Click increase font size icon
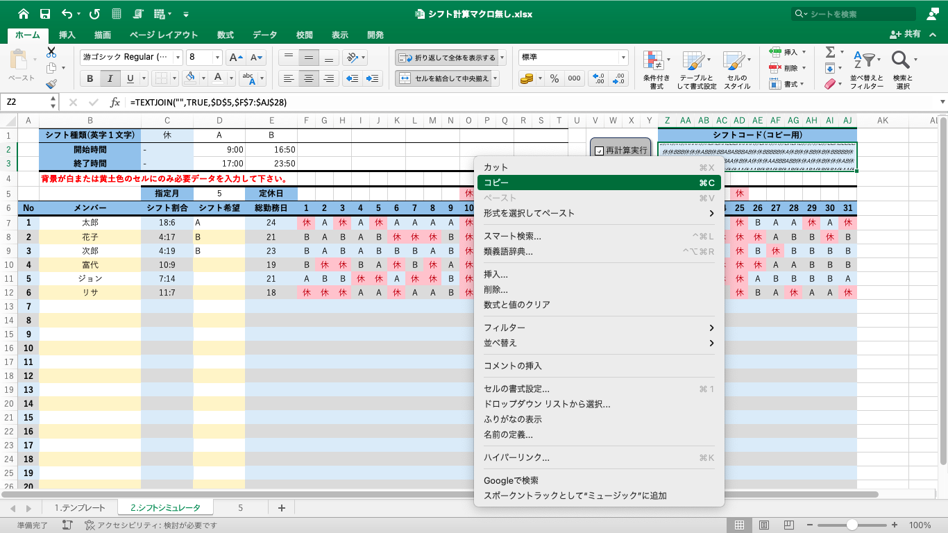Image resolution: width=948 pixels, height=533 pixels. 236,58
